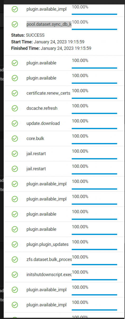Click the success checkmark icon beside certificate.renew_certs
Screen dimensions: 125x319
[x=15, y=93]
